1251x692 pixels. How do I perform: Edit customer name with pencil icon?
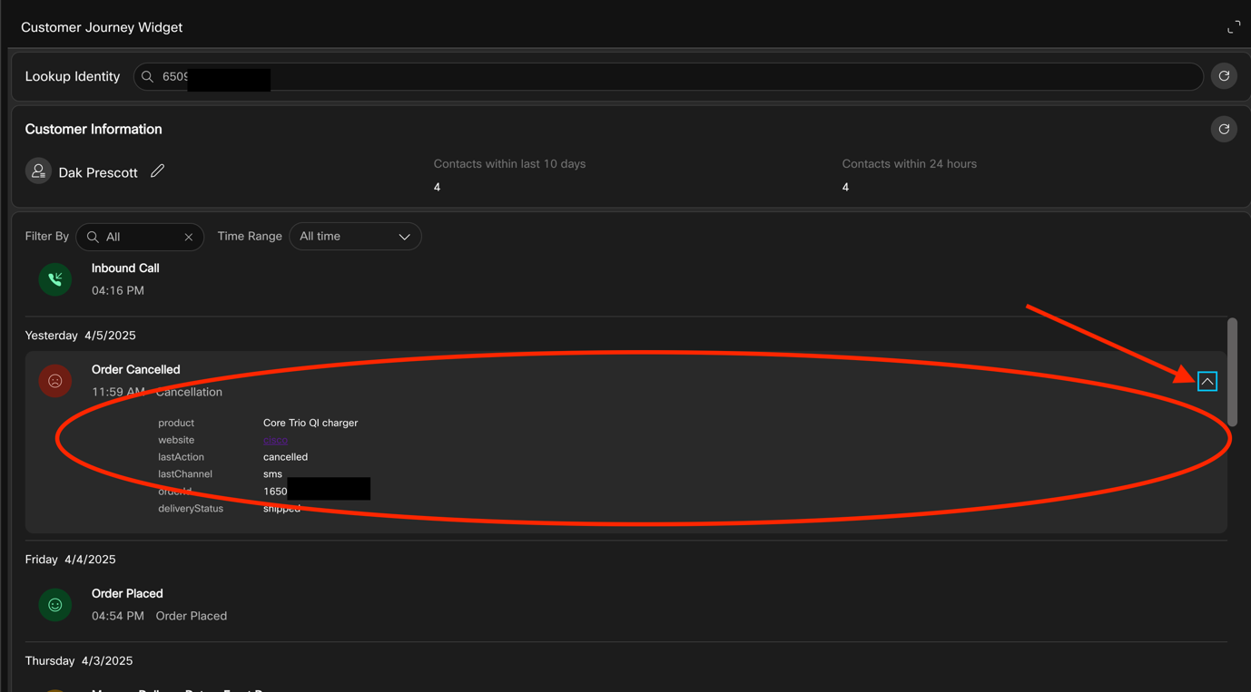[x=157, y=171]
